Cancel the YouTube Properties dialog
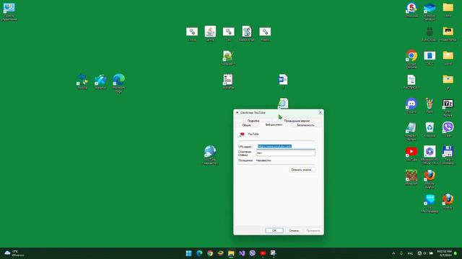462x259 pixels. [x=294, y=230]
